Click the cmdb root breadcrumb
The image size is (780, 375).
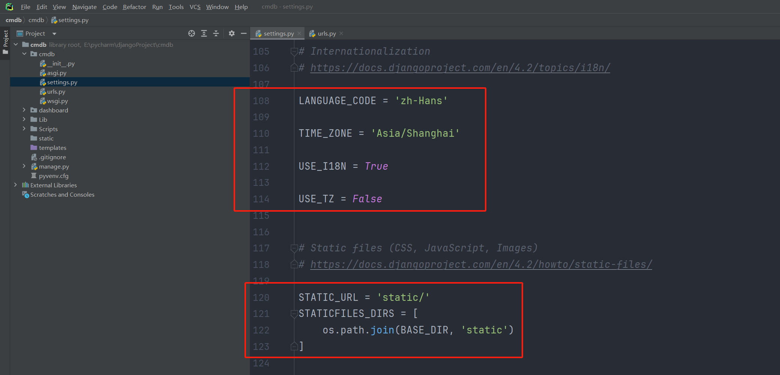(13, 20)
